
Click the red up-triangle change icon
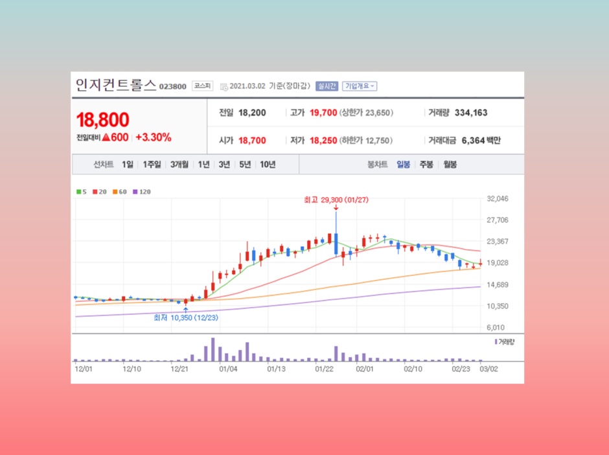pos(106,137)
